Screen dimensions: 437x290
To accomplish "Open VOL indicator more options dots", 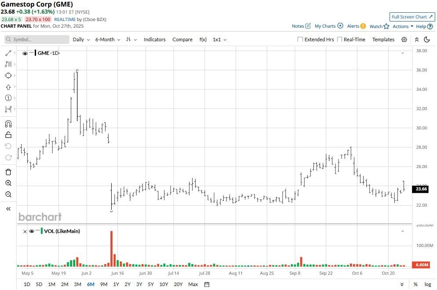I will [x=38, y=230].
